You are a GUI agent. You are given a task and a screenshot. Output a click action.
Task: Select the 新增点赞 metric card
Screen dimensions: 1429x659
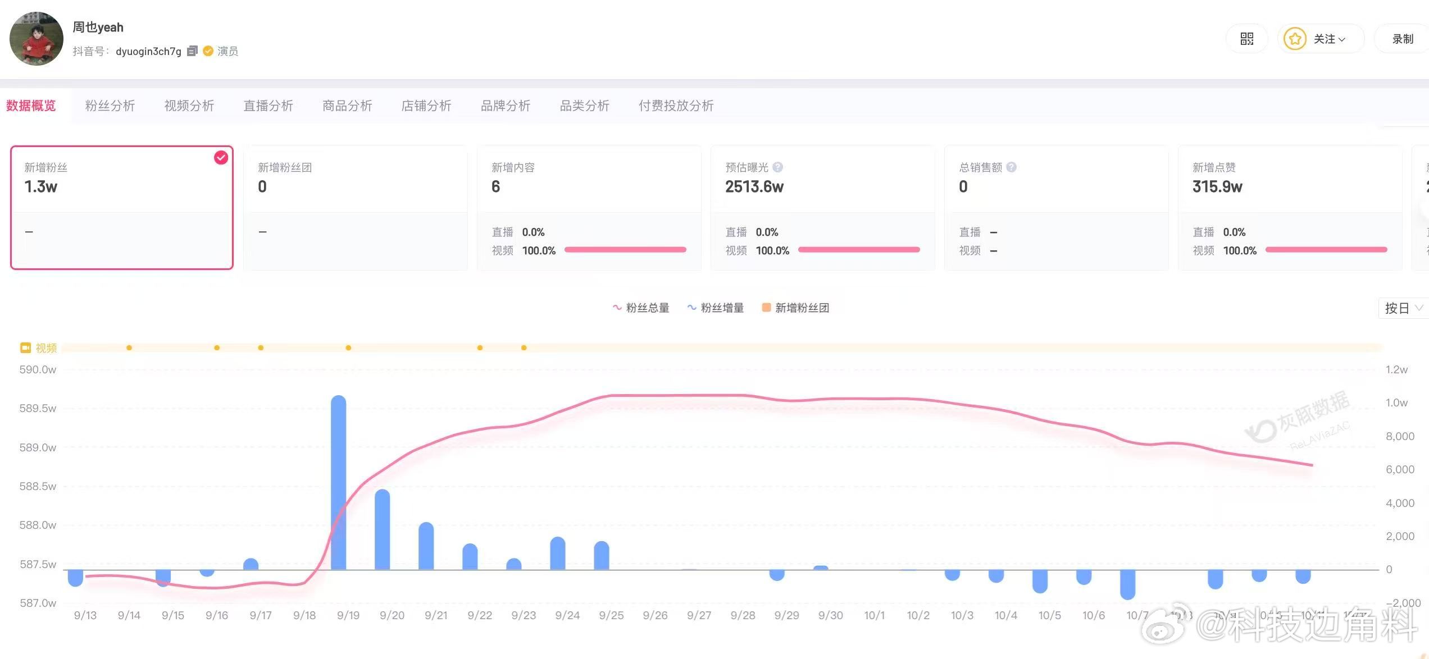click(1290, 208)
